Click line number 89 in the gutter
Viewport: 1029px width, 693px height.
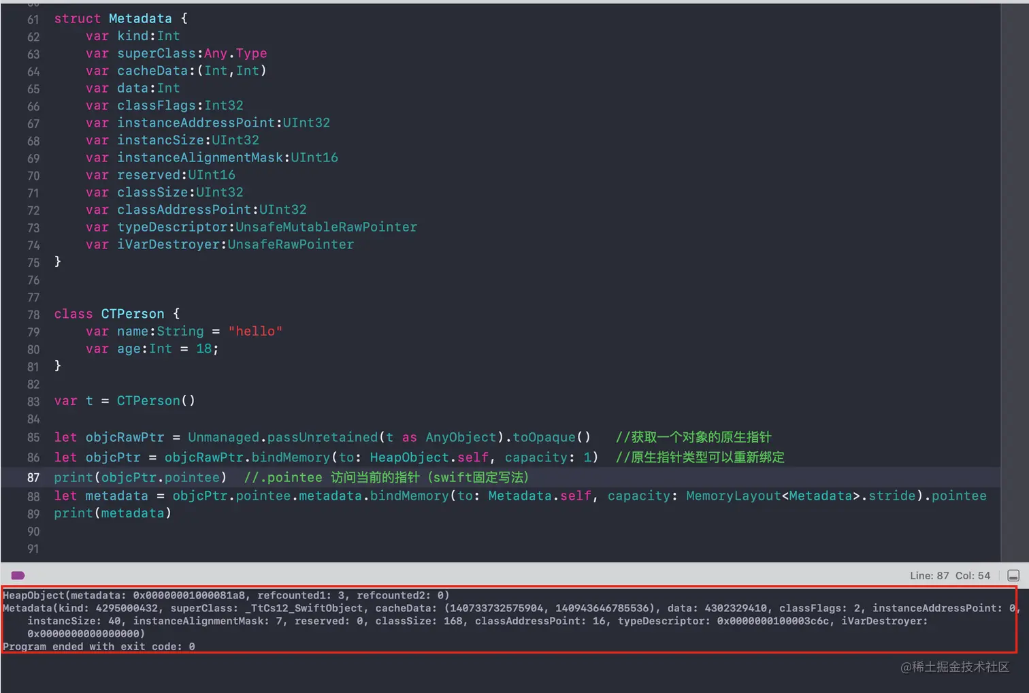33,514
